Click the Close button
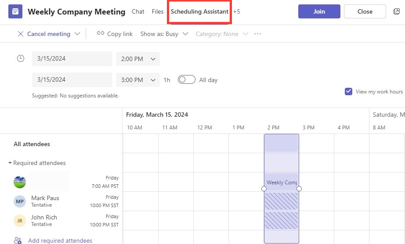The width and height of the screenshot is (405, 244). tap(365, 11)
